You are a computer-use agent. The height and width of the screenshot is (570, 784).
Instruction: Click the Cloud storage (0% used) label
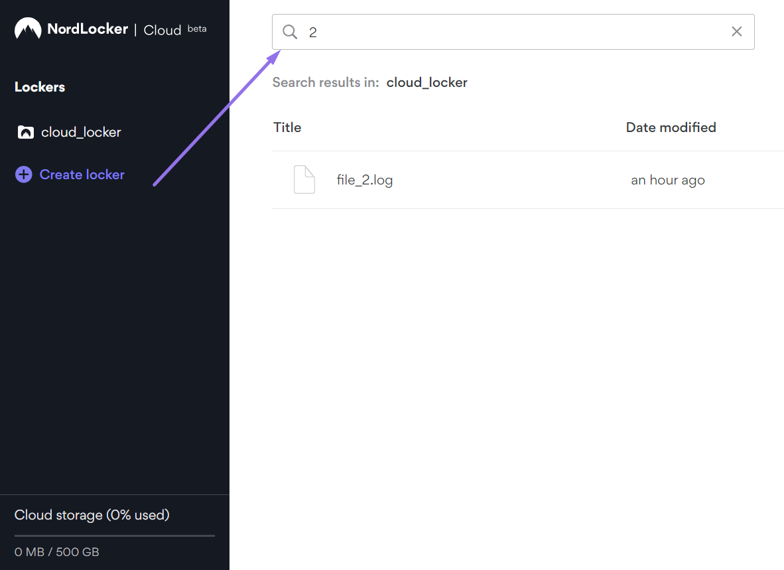coord(92,515)
